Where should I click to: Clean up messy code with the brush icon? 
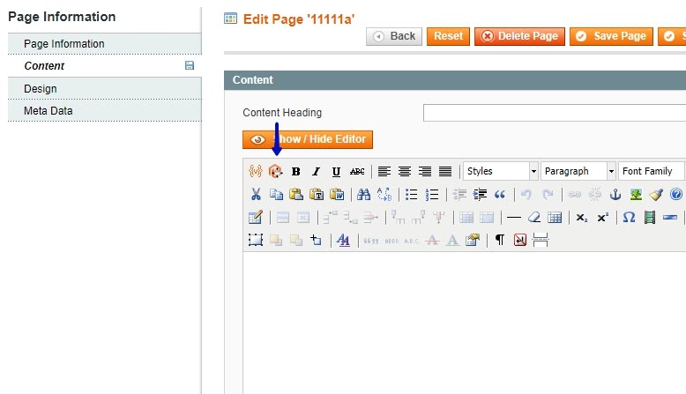tap(656, 194)
